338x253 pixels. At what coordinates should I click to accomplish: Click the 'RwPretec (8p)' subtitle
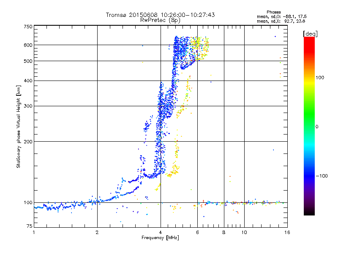pos(160,20)
